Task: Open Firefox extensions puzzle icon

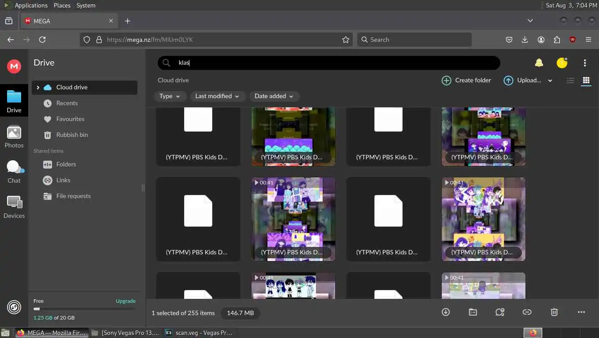Action: (557, 40)
